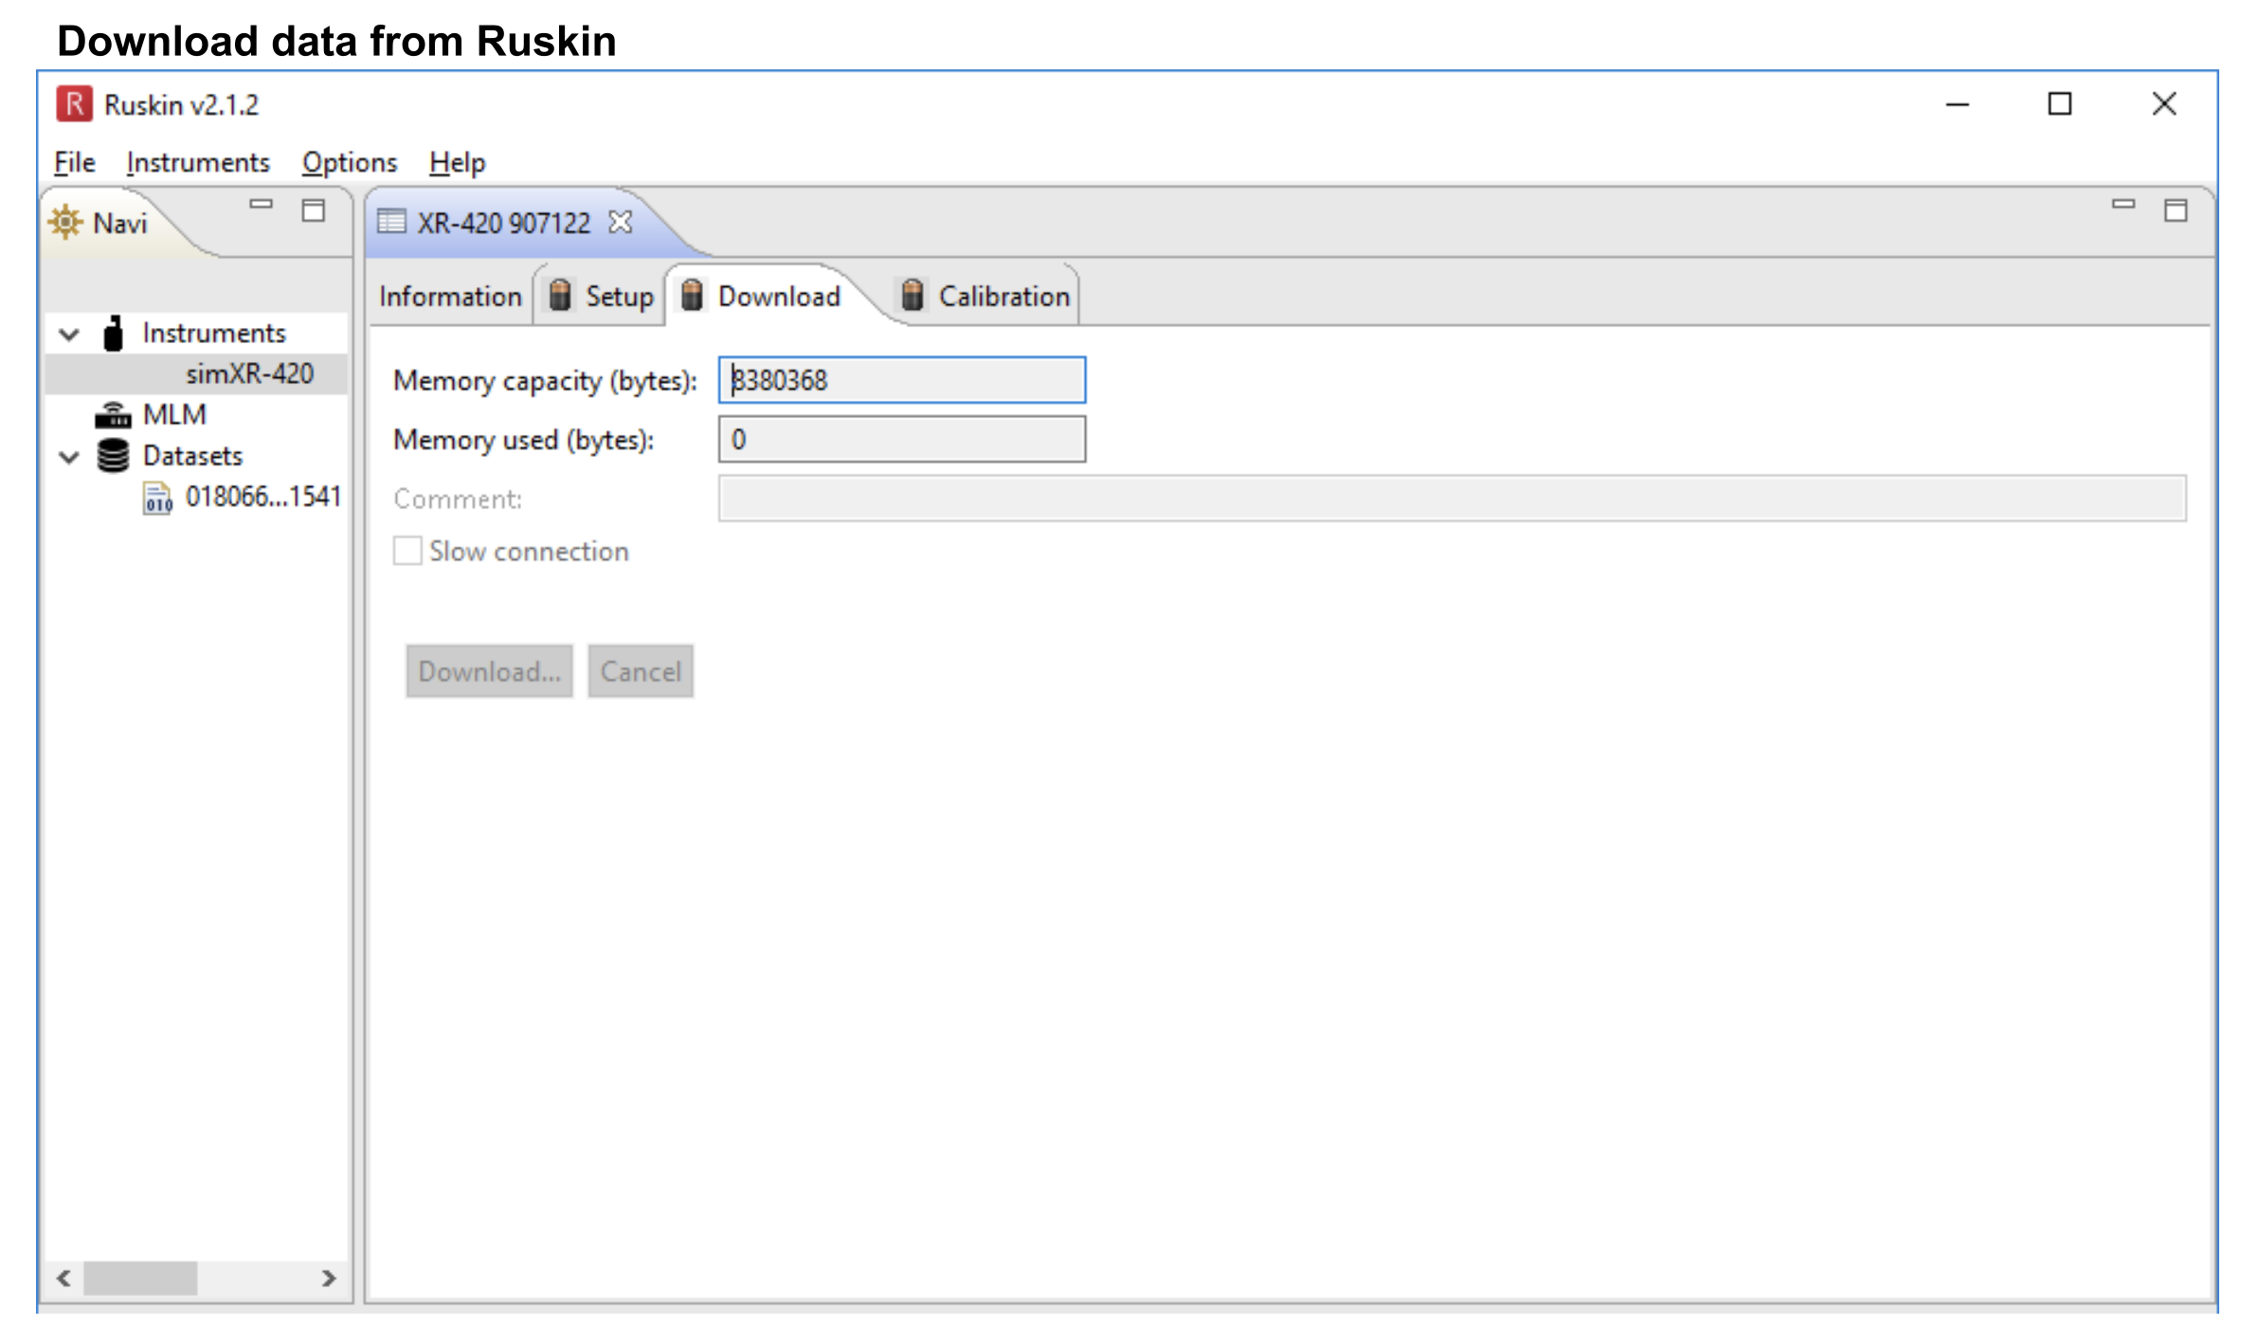Click the Memory used (bytes) field

tap(902, 439)
